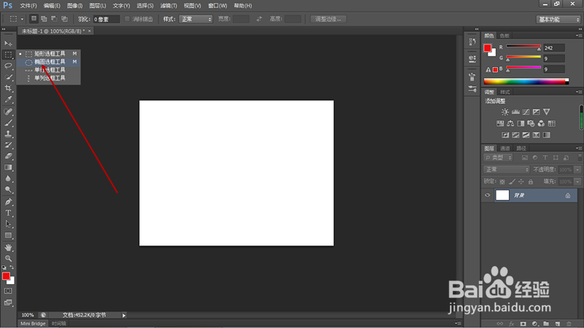
Task: Select the Healing Brush tool
Action: [x=8, y=112]
